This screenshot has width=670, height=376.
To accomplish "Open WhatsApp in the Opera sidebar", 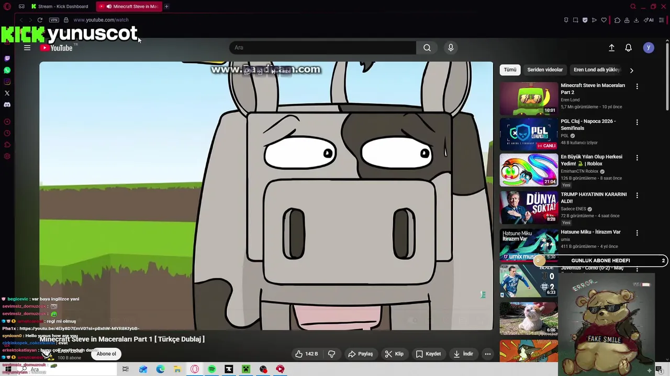I will coord(7,70).
